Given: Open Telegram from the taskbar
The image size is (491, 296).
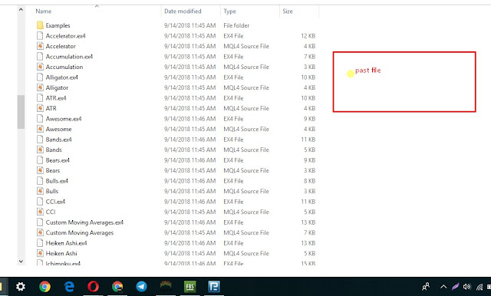Looking at the screenshot, I should [141, 286].
